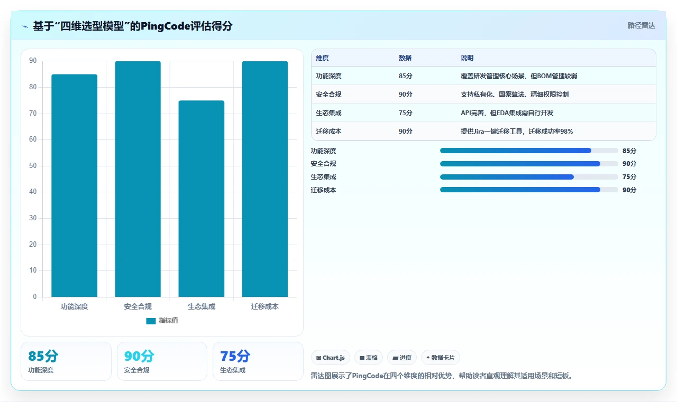Viewport: 677px width, 402px height.
Task: Click the 90 y-axis tick label
Action: tap(33, 61)
